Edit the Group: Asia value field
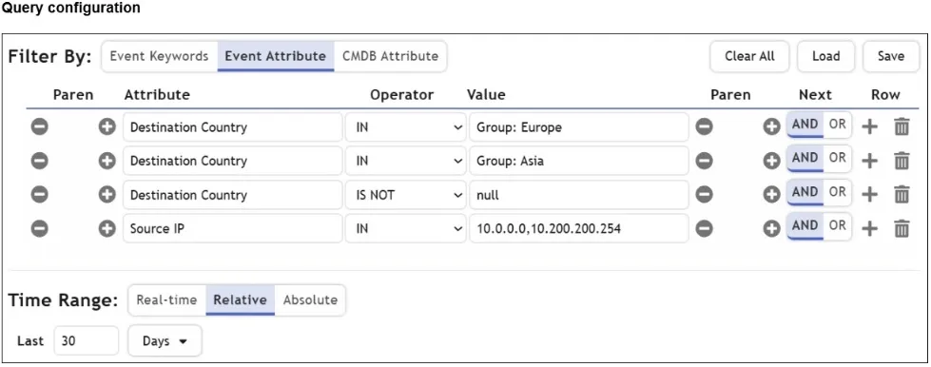Screen dimensions: 931x367 579,161
